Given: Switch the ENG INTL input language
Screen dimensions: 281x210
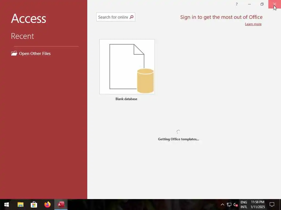Looking at the screenshot, I should (244, 205).
